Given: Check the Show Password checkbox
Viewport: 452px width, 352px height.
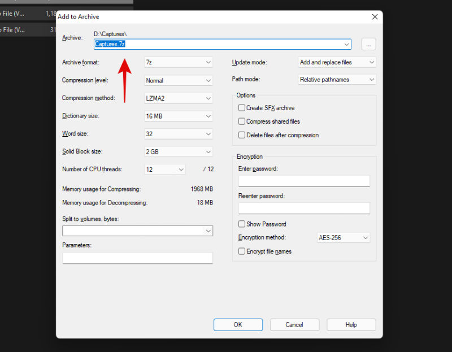Looking at the screenshot, I should (x=242, y=224).
